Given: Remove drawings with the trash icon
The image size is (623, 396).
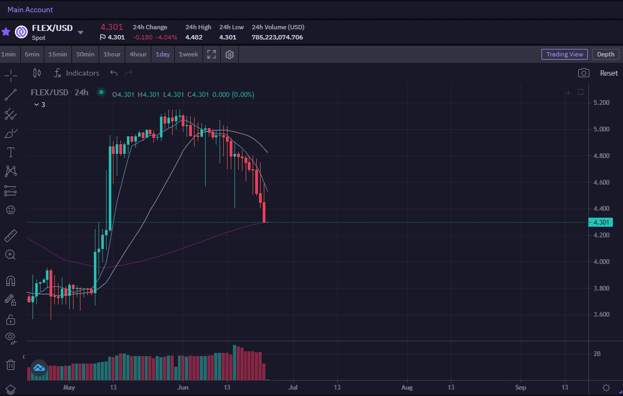Looking at the screenshot, I should (x=11, y=365).
